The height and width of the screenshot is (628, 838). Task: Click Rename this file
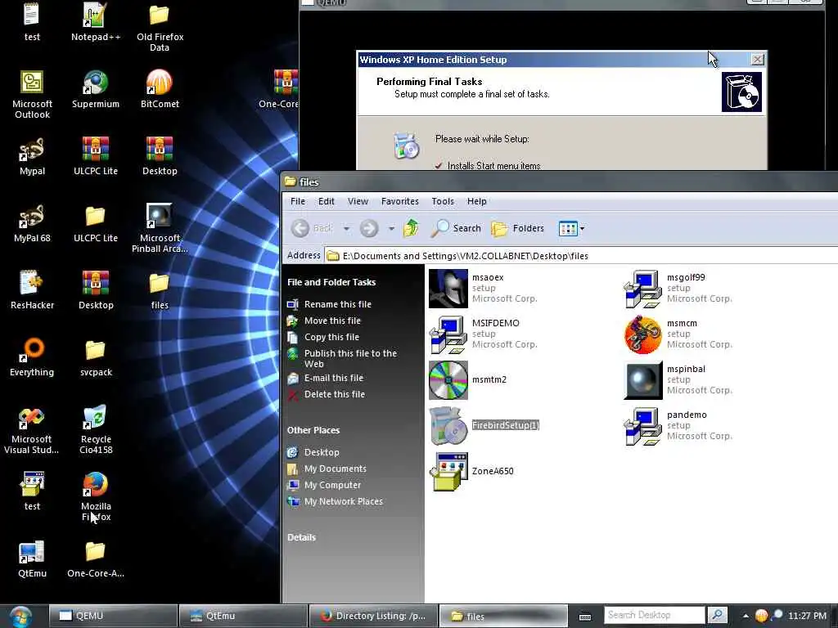338,304
